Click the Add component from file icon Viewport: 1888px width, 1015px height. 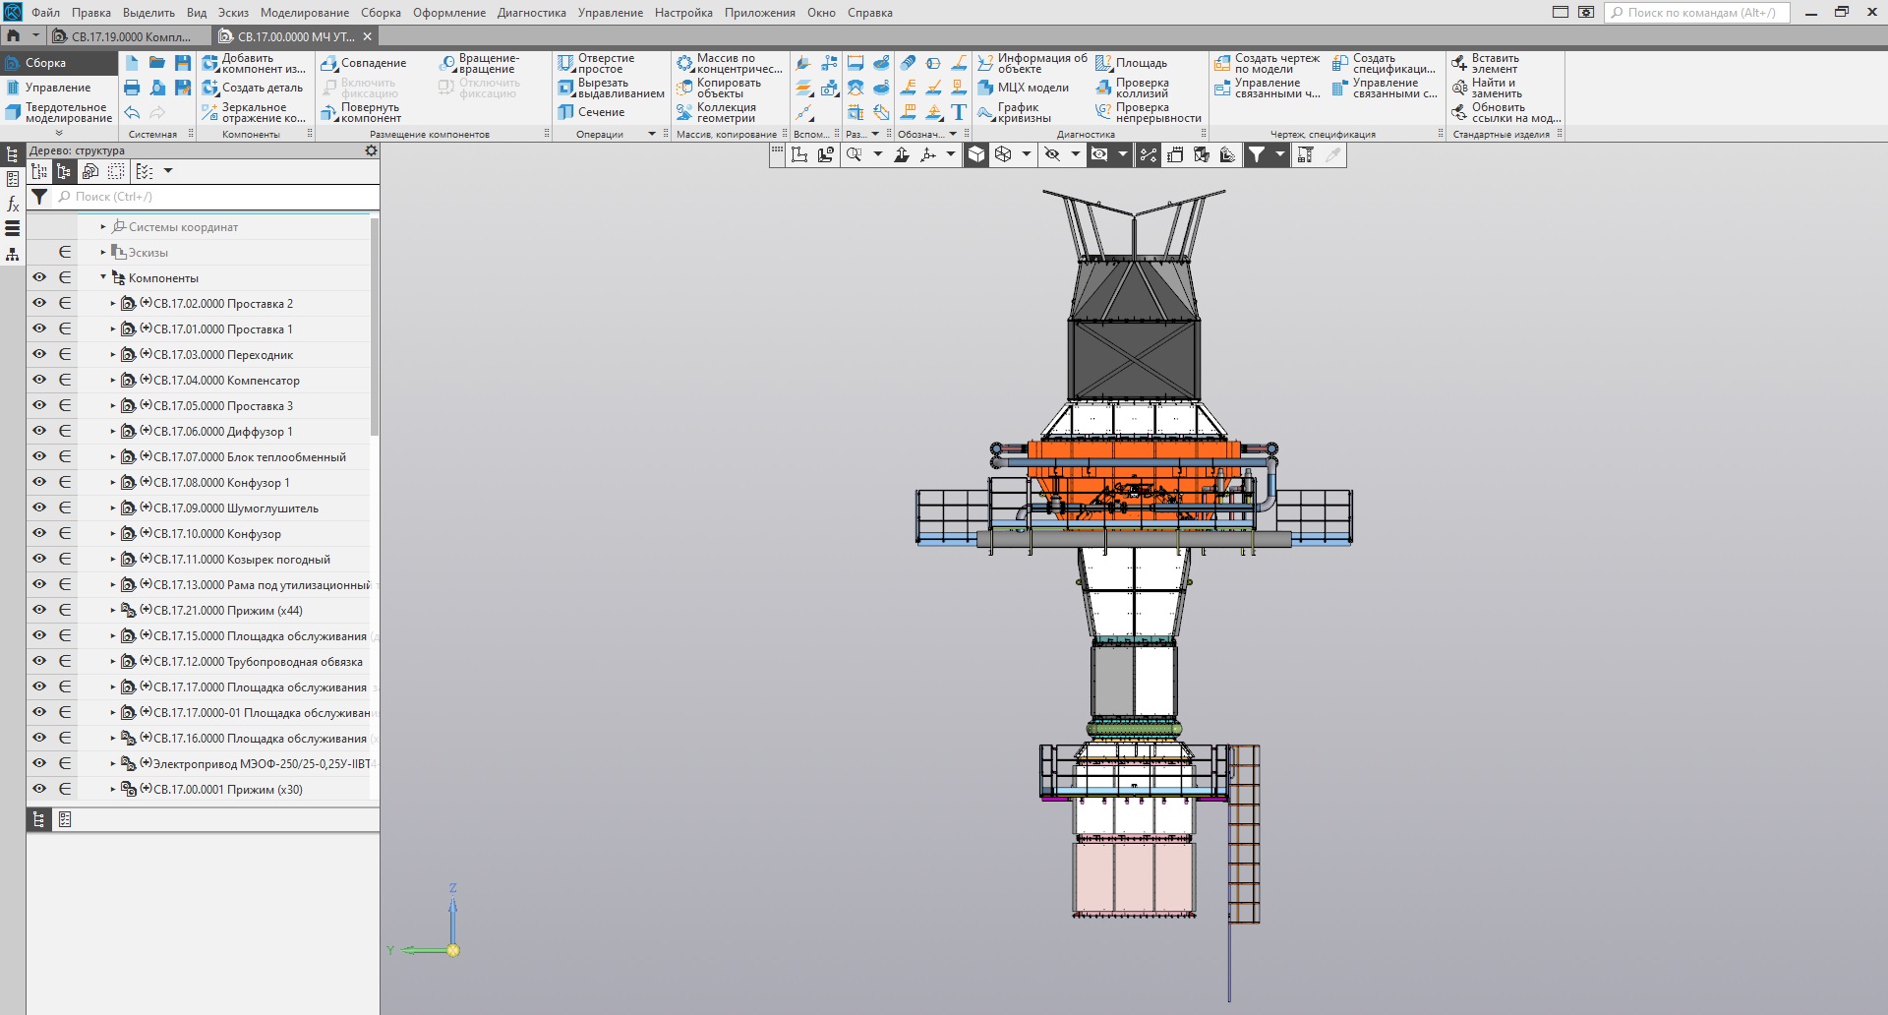(x=210, y=64)
